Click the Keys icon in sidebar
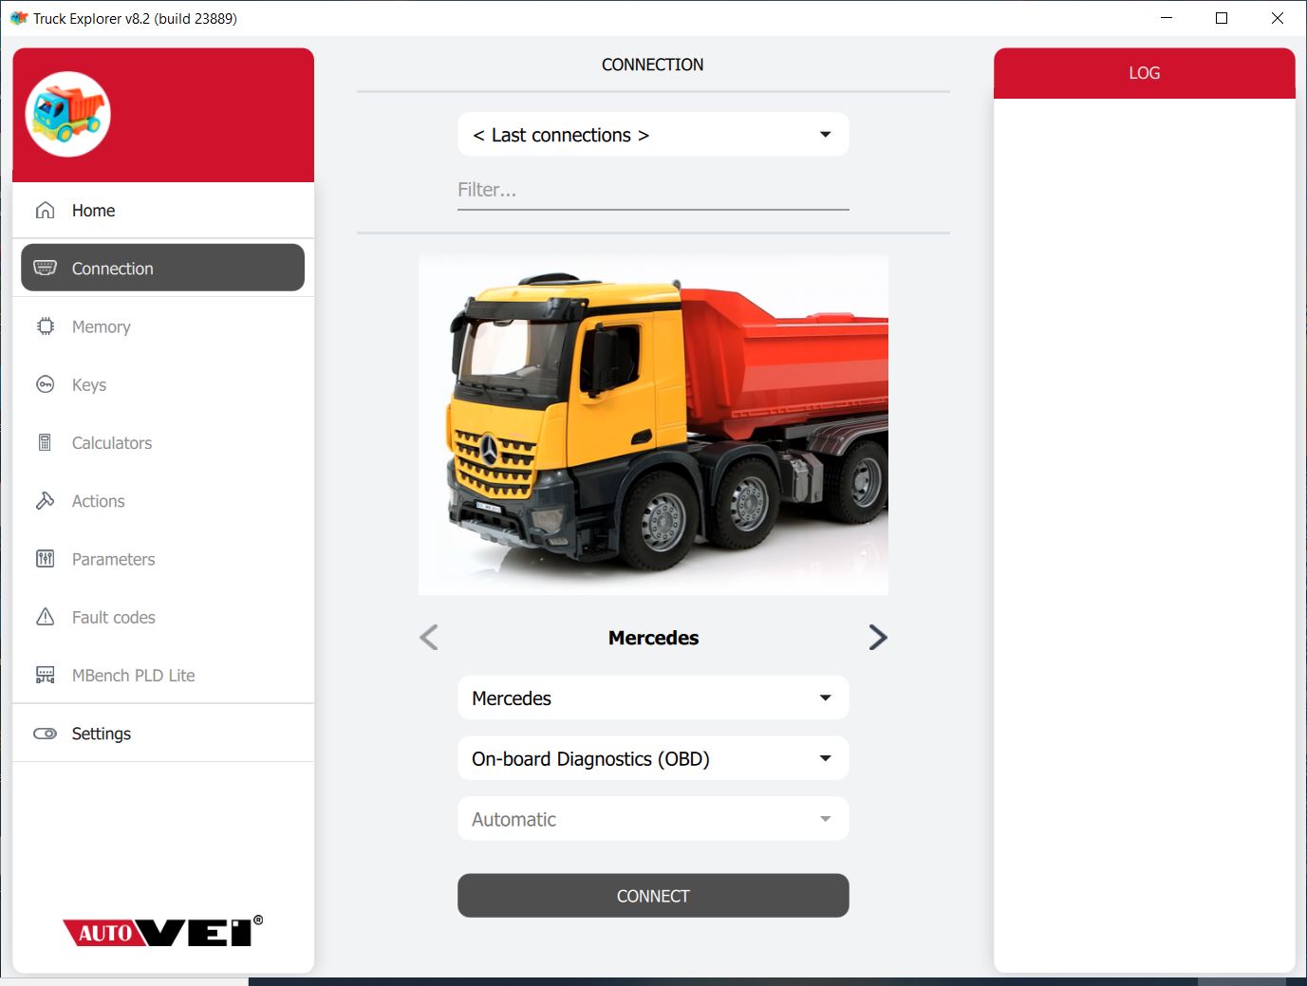 coord(45,384)
